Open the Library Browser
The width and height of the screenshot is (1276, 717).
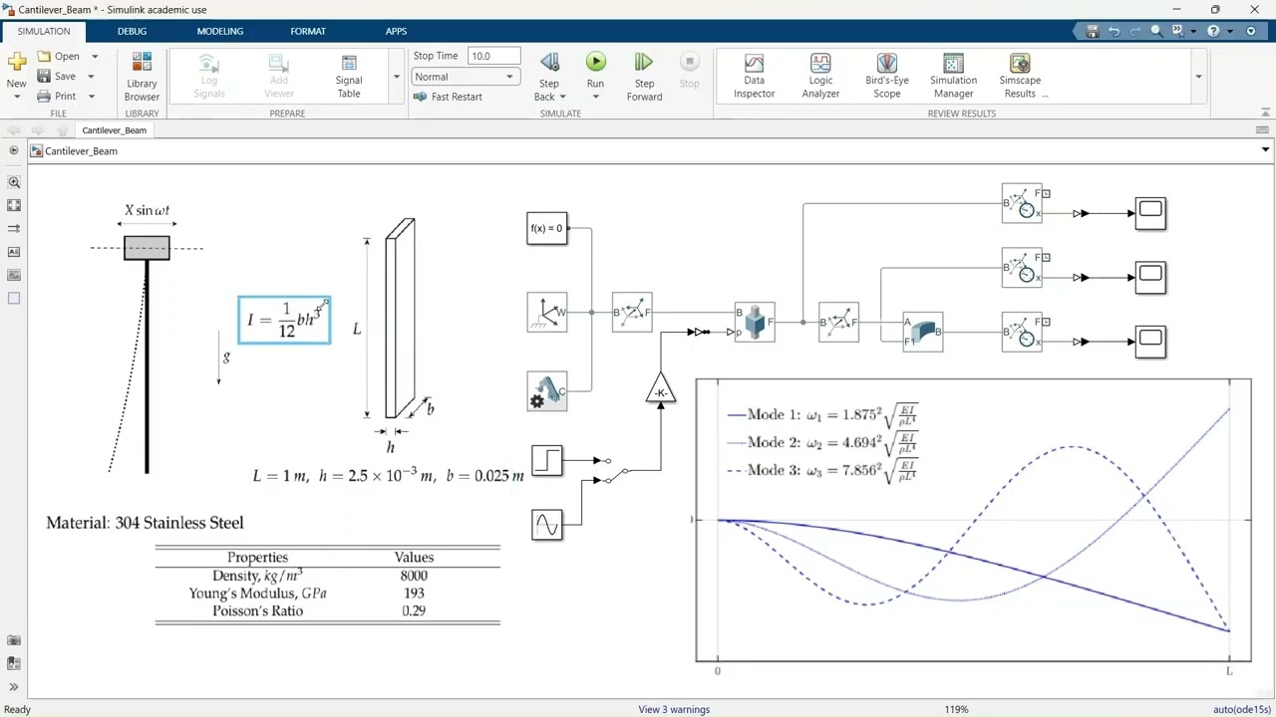[142, 77]
